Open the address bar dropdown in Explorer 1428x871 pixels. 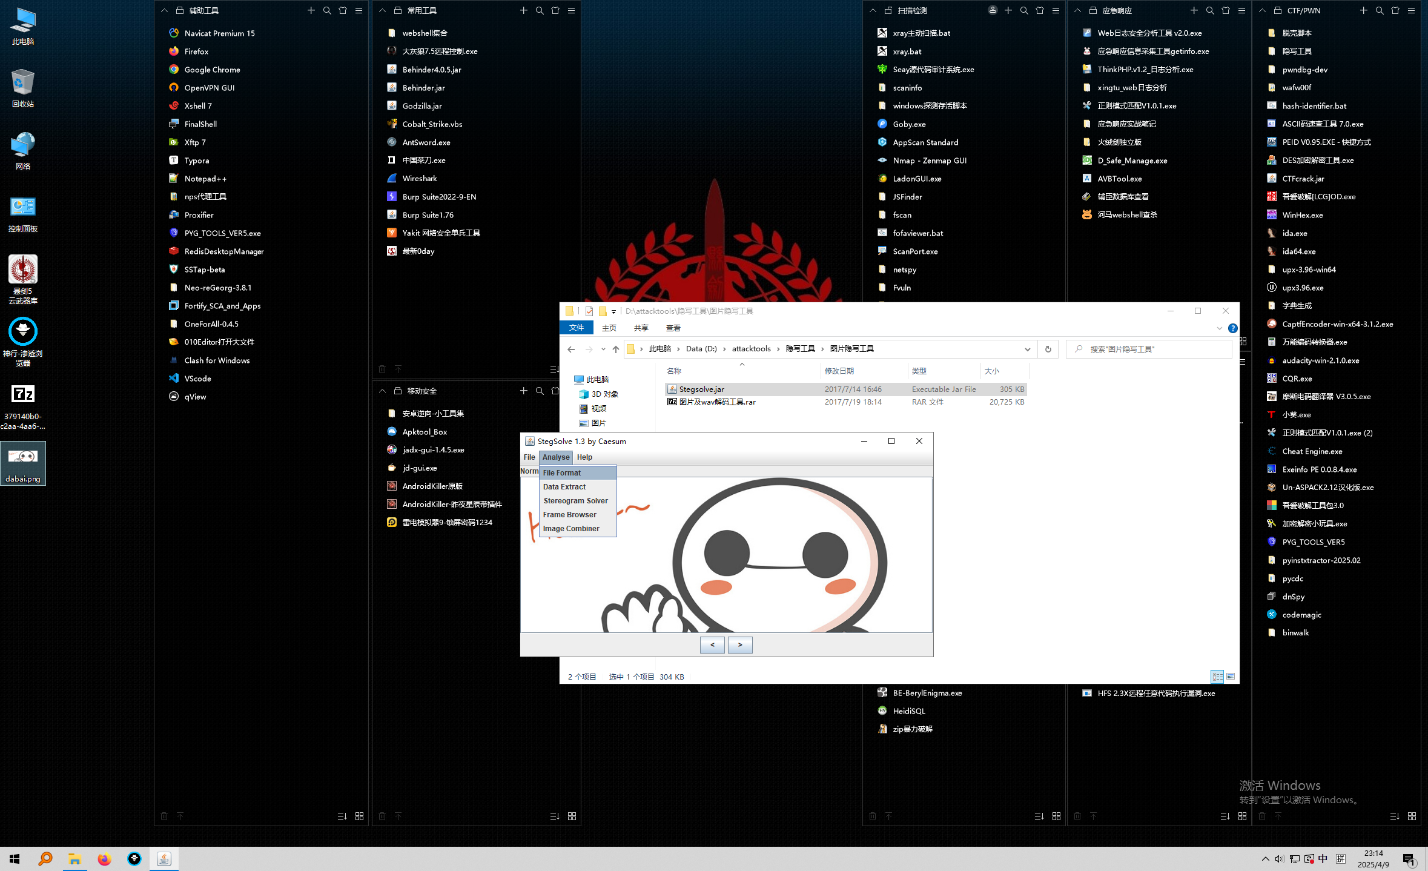pyautogui.click(x=1028, y=349)
